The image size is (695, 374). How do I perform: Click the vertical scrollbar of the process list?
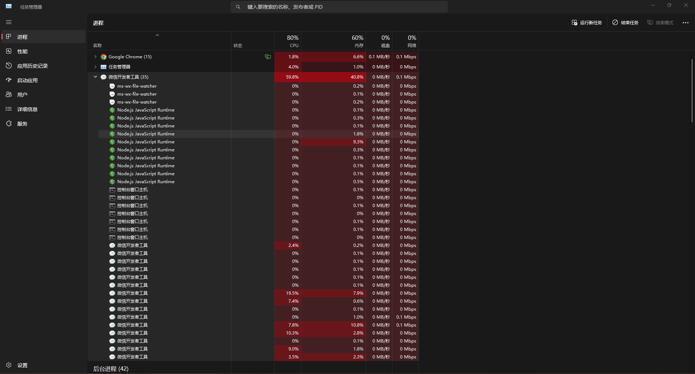pyautogui.click(x=692, y=91)
